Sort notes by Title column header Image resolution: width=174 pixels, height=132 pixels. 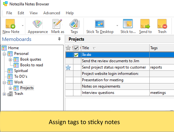pyautogui.click(x=115, y=48)
